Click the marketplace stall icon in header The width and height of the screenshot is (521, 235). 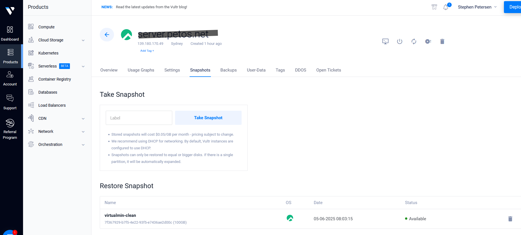(x=434, y=7)
